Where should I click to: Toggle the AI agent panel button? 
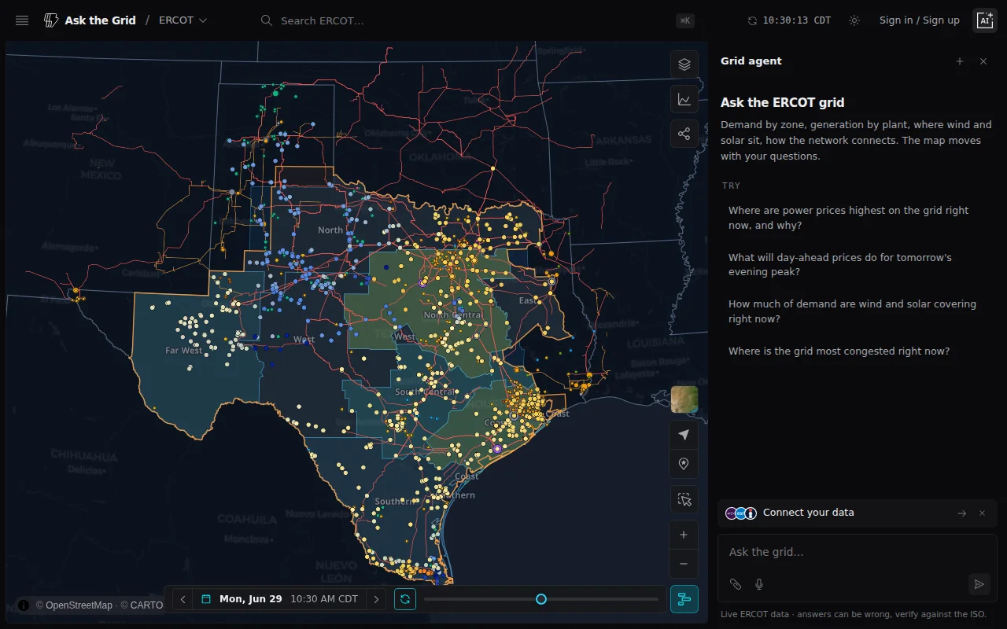pyautogui.click(x=985, y=20)
